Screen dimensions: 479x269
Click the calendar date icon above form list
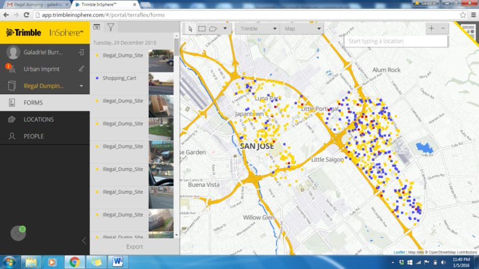97,27
